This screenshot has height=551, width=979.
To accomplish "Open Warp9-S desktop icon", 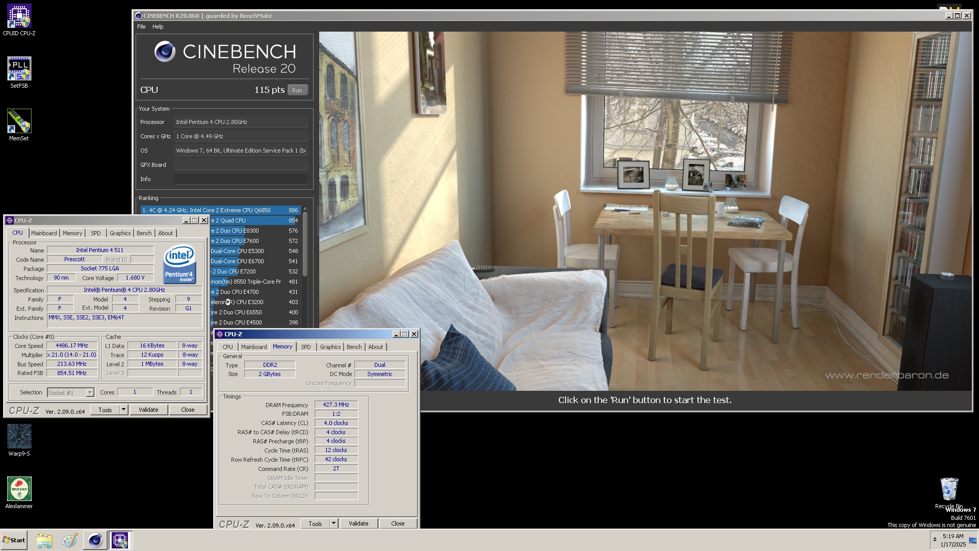I will (x=19, y=440).
